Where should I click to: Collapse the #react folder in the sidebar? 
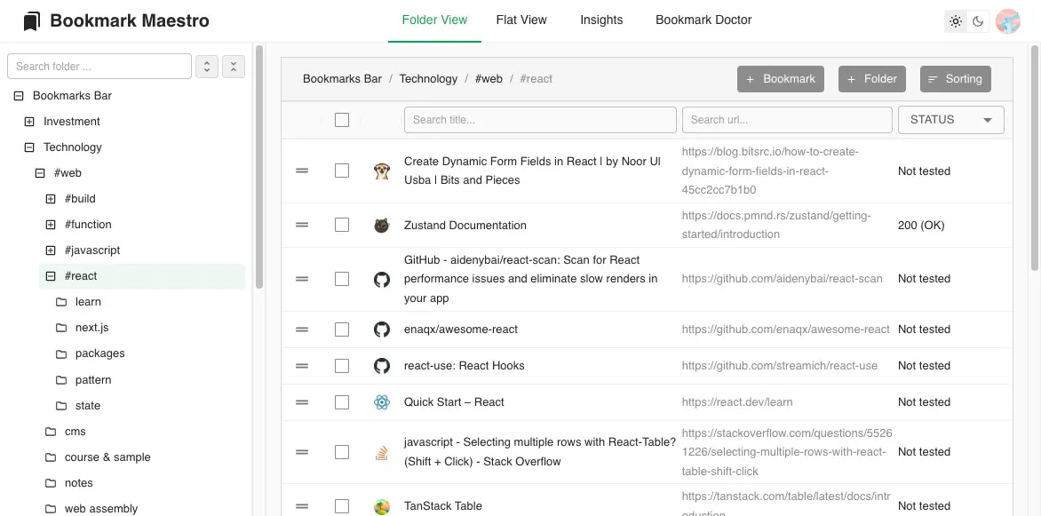(x=51, y=275)
